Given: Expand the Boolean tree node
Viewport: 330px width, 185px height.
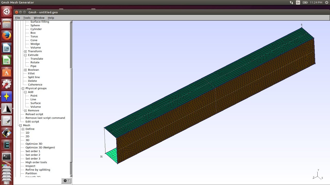Looking at the screenshot, I should pos(25,70).
